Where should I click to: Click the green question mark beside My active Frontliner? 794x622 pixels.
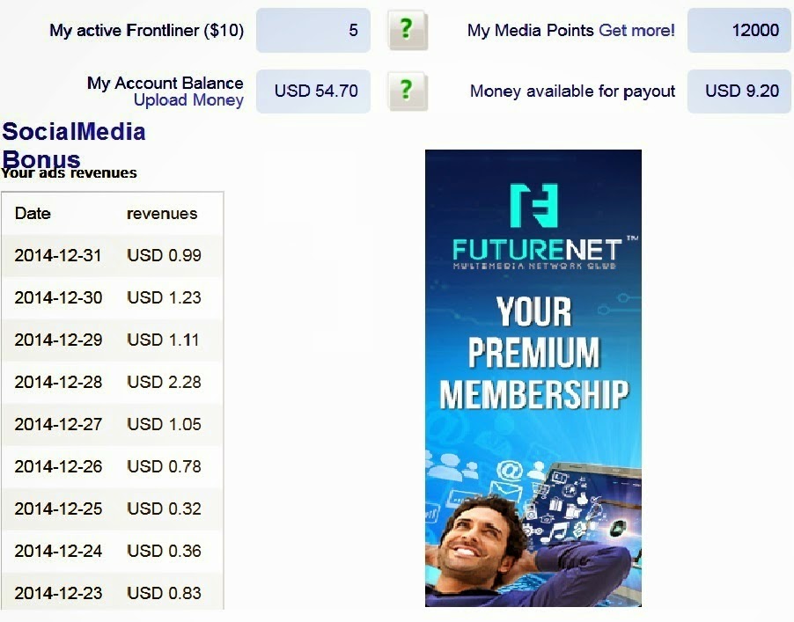pos(406,29)
